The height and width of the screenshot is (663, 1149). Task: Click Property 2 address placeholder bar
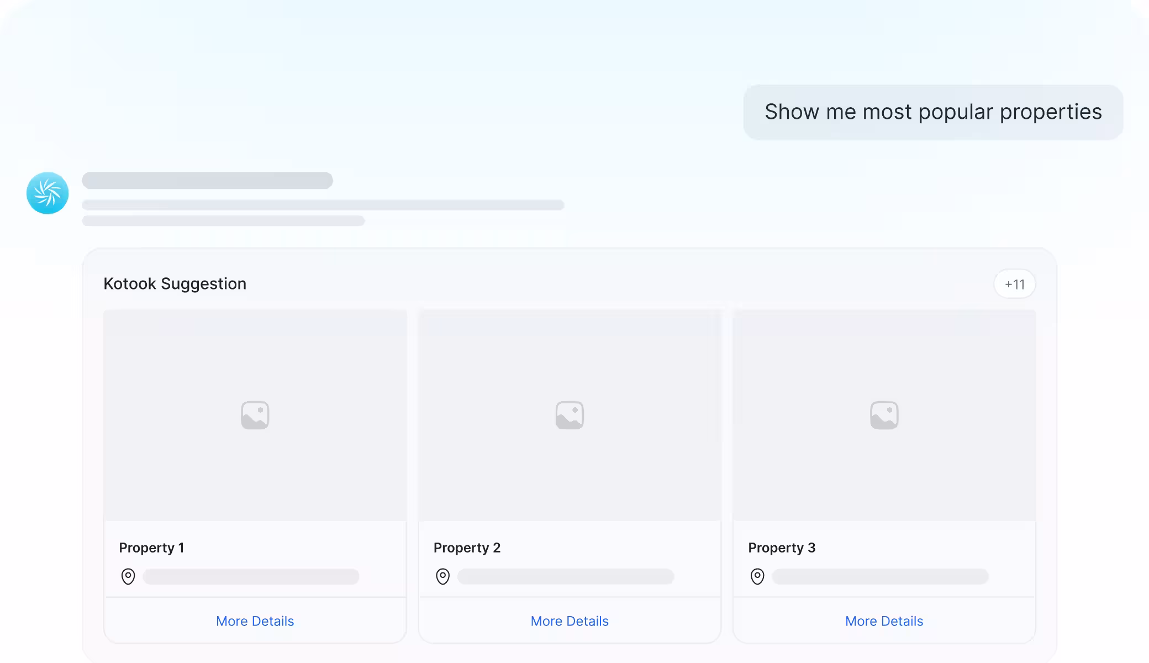click(566, 577)
